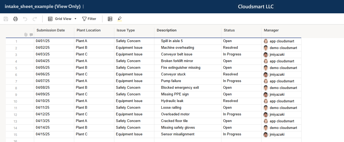Click the Missing safety gloves cell
344x142 pixels.
(188, 128)
